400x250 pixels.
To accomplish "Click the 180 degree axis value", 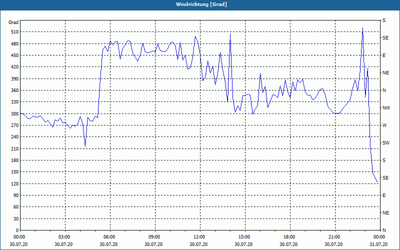I will point(15,160).
